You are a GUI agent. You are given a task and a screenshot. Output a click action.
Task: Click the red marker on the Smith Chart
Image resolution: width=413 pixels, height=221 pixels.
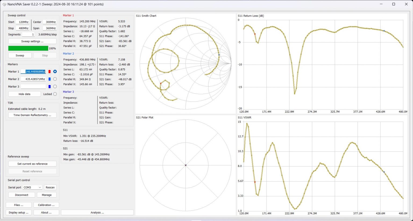point(161,84)
